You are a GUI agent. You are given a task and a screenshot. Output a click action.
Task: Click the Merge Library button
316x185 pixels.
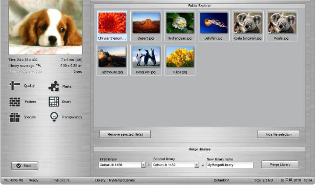point(280,164)
